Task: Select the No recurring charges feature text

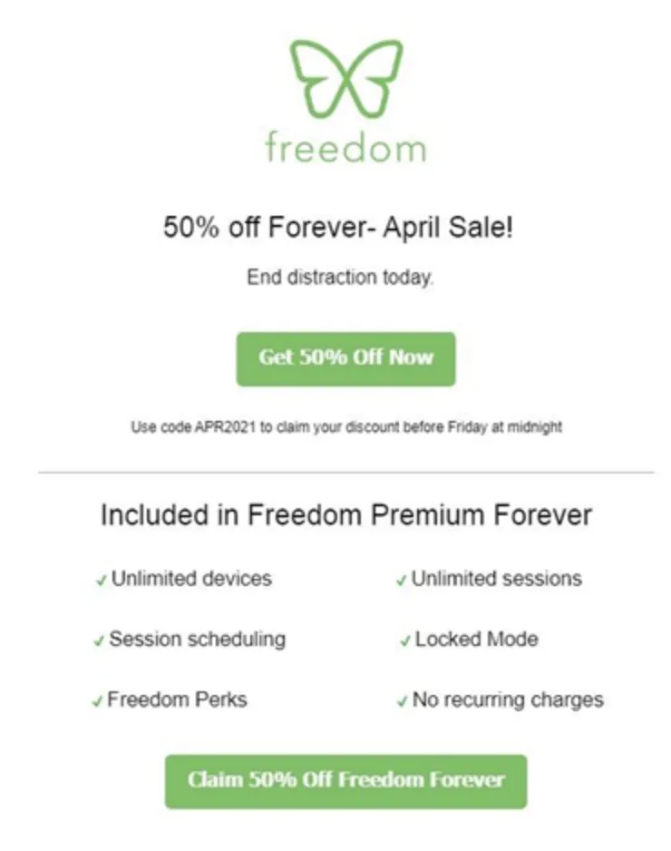Action: point(508,699)
